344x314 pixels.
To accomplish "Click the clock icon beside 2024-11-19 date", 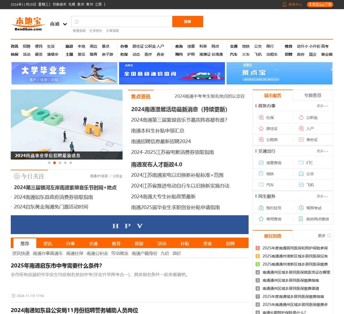I will click(x=13, y=296).
